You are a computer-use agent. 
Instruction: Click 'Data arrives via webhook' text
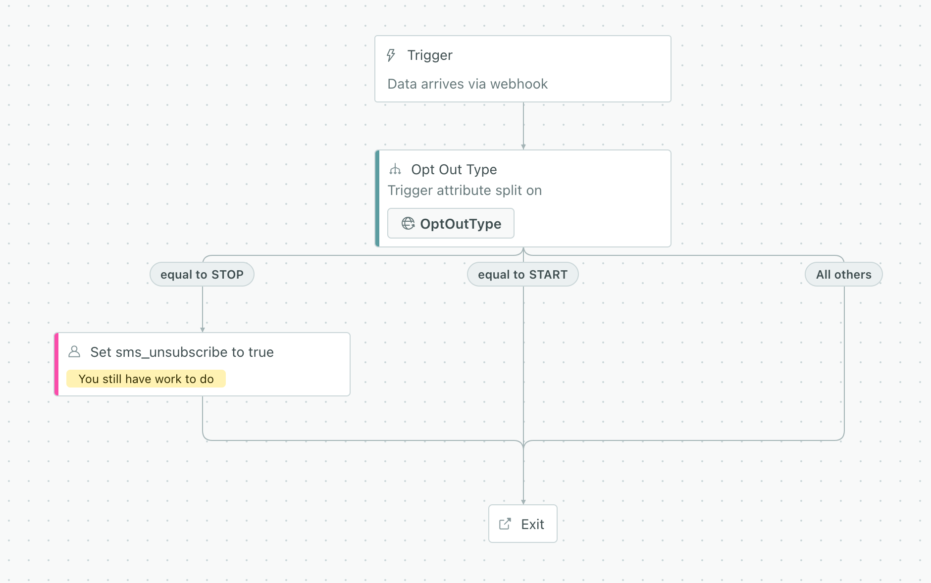(467, 84)
